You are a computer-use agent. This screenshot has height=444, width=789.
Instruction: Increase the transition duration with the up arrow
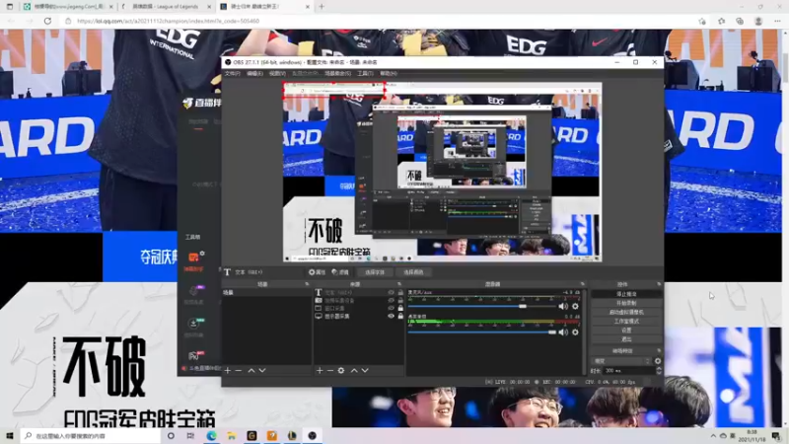(659, 368)
